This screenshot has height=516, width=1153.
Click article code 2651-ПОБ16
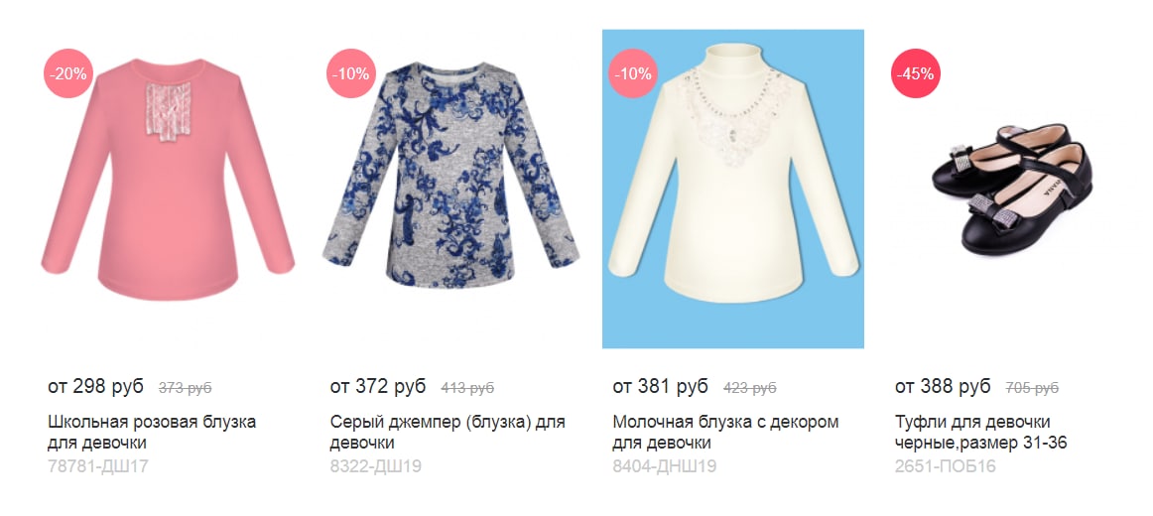coord(945,466)
